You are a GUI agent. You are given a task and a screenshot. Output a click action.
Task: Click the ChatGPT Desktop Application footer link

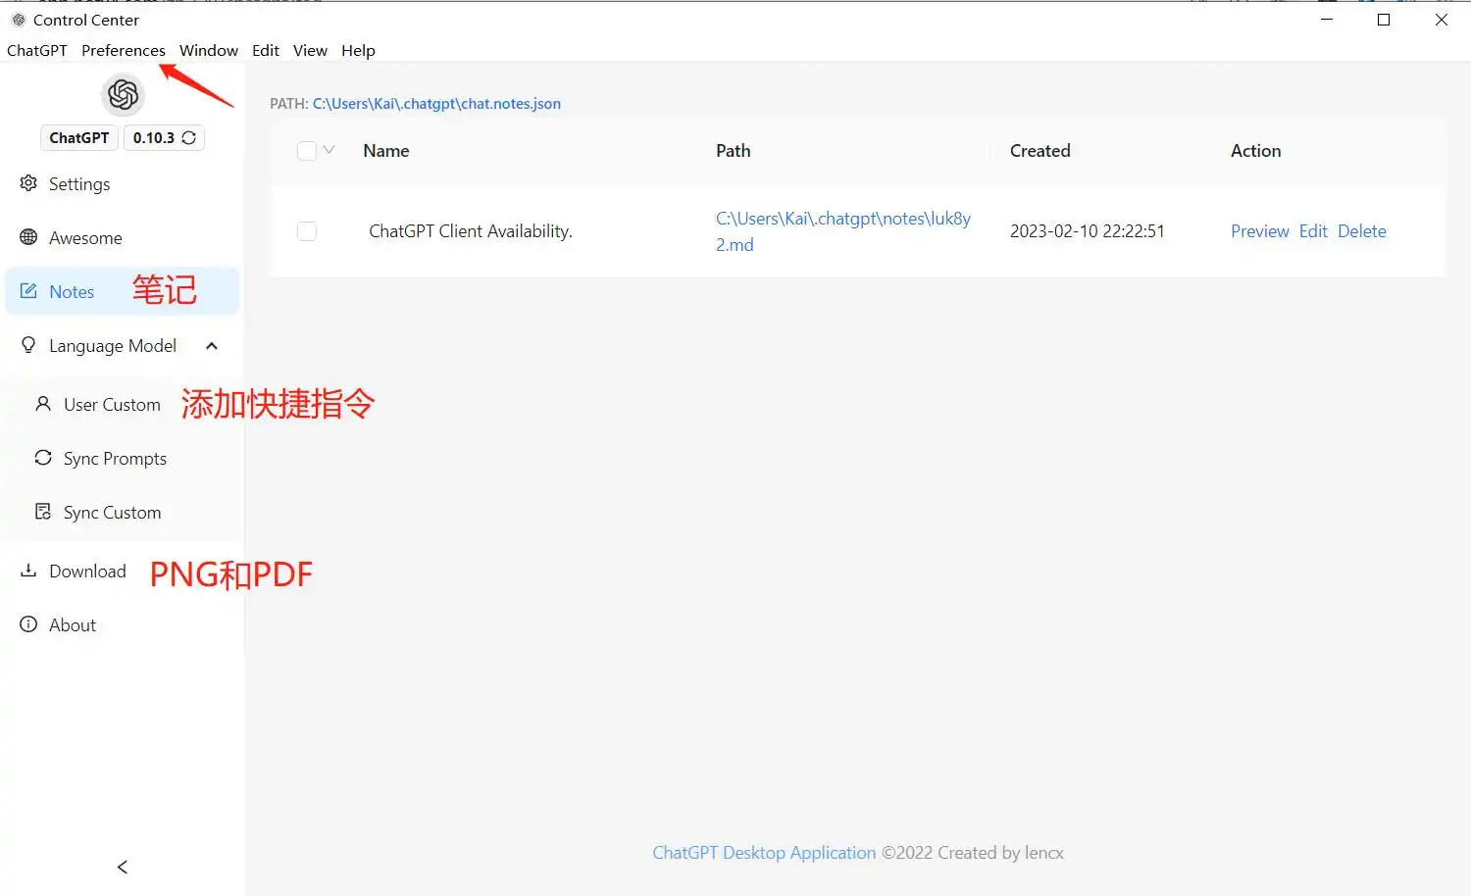coord(764,853)
